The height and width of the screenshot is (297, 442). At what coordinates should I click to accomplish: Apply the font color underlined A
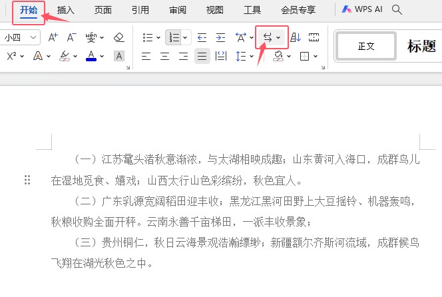point(91,57)
